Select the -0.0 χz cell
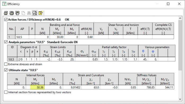The image size is (185, 104). click(109, 87)
